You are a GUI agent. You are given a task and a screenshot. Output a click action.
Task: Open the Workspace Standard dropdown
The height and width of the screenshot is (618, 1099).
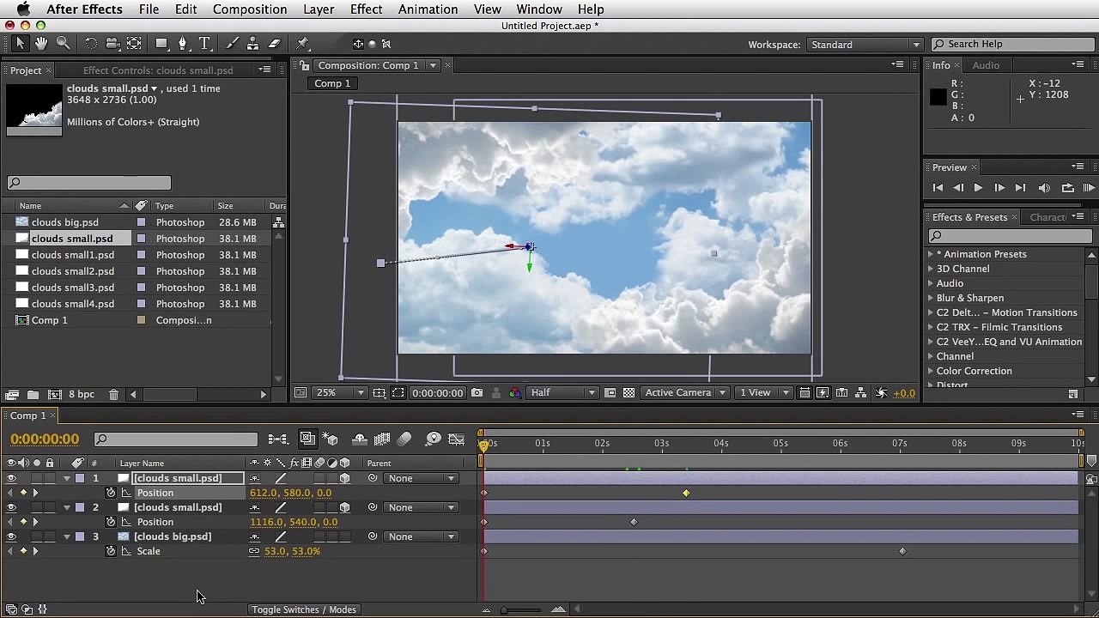pos(864,45)
